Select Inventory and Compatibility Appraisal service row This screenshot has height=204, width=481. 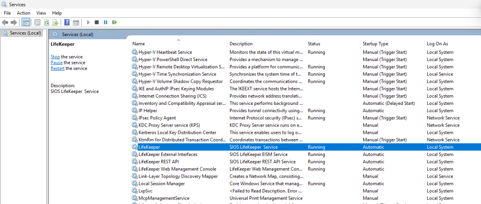(306, 103)
